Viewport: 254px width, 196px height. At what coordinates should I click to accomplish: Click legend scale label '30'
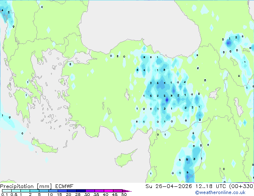pyautogui.click(x=87, y=194)
